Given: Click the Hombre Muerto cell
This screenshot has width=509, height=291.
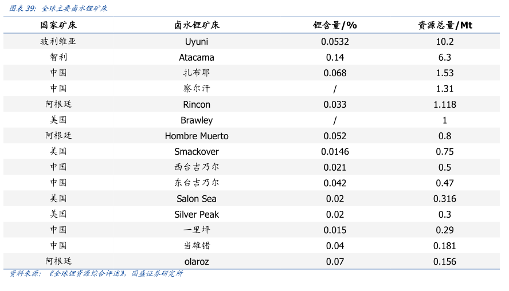Looking at the screenshot, I should click(197, 136).
